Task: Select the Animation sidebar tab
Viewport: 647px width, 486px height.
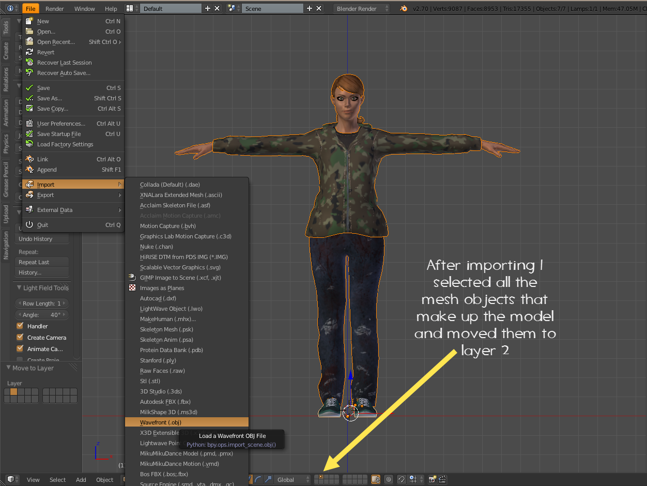Action: [6, 113]
